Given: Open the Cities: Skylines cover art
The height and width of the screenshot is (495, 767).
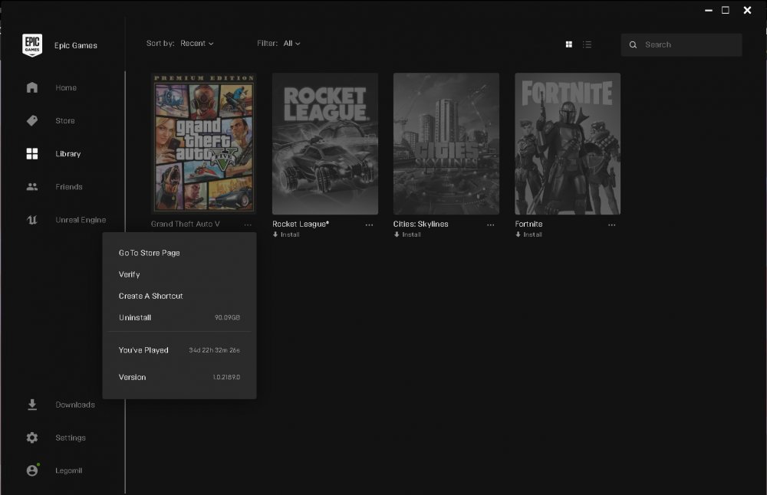Looking at the screenshot, I should coord(446,143).
